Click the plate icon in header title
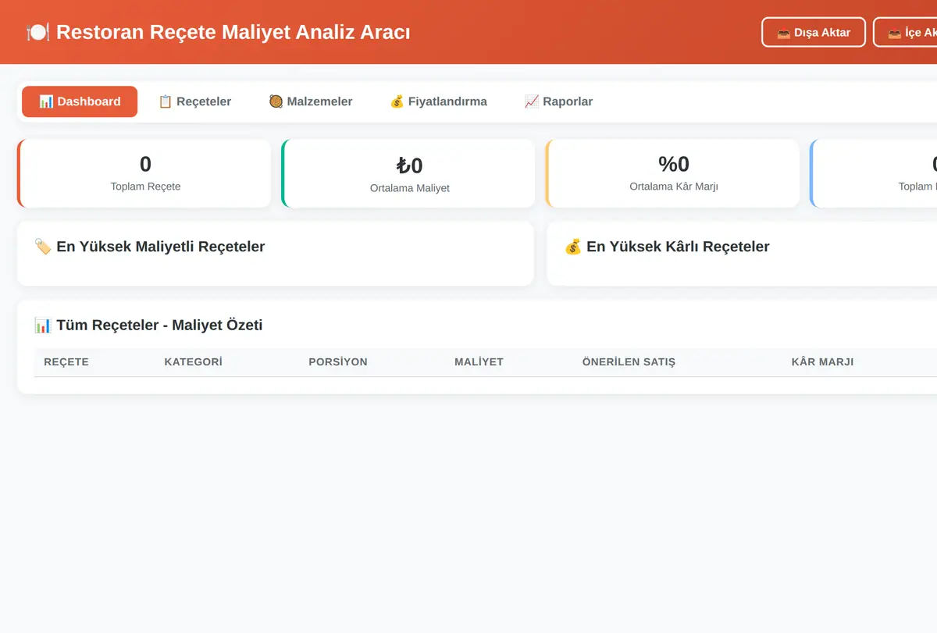The image size is (937, 633). click(38, 32)
